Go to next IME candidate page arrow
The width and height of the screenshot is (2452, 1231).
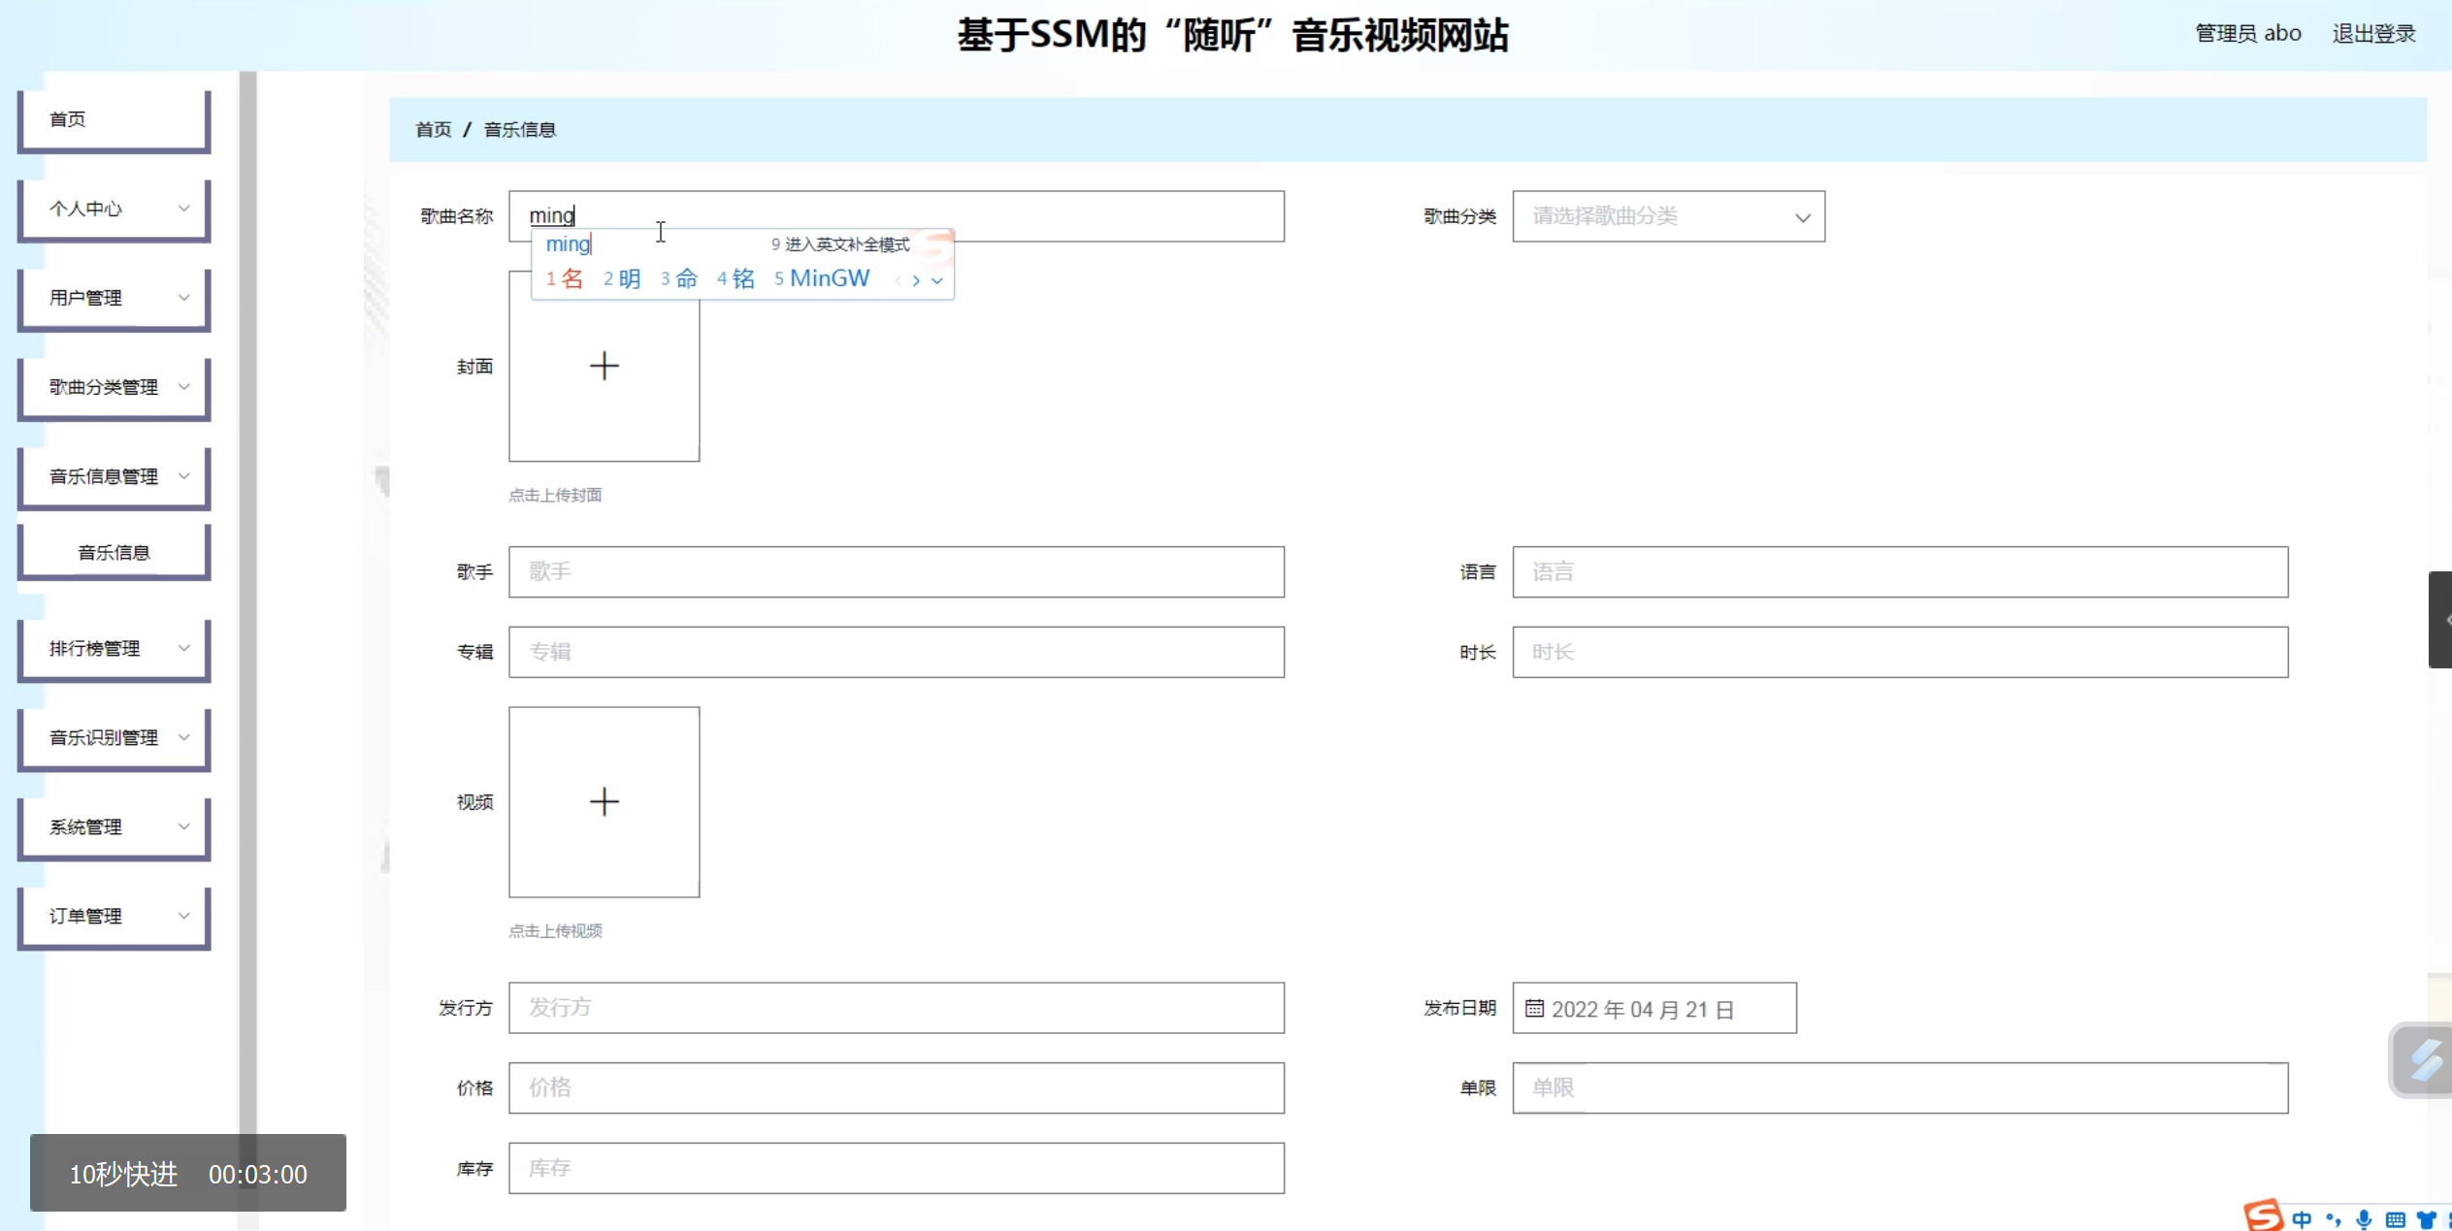pos(916,280)
